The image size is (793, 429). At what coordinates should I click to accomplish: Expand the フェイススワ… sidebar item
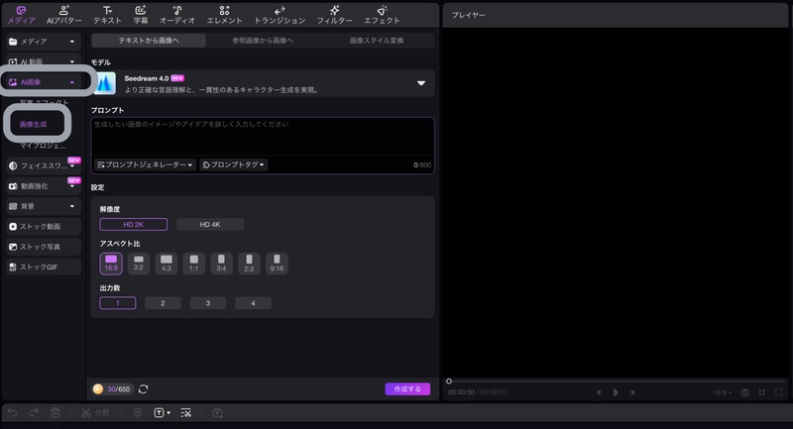point(72,165)
